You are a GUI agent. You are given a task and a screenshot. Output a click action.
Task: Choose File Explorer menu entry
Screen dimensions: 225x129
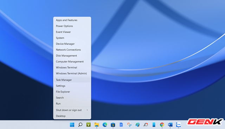pos(72,92)
